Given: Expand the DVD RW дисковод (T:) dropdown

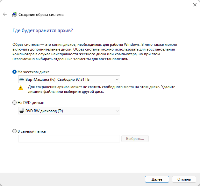Looking at the screenshot, I should [69, 111].
